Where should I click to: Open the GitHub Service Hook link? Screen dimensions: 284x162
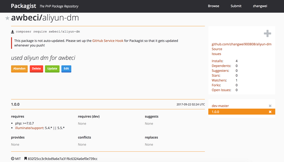(x=108, y=41)
